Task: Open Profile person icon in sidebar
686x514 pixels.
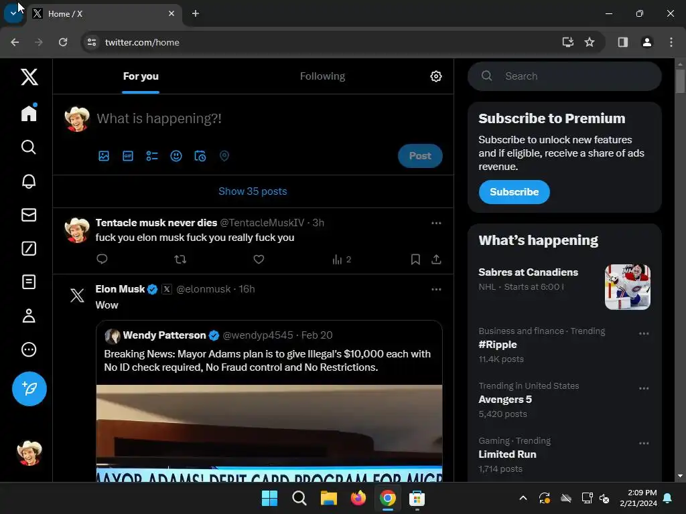Action: [x=29, y=316]
